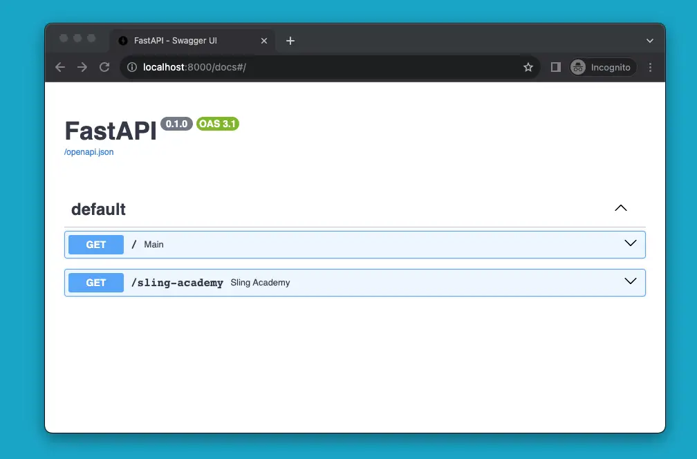The image size is (697, 459).
Task: Click the root path slash of Main
Action: point(134,245)
